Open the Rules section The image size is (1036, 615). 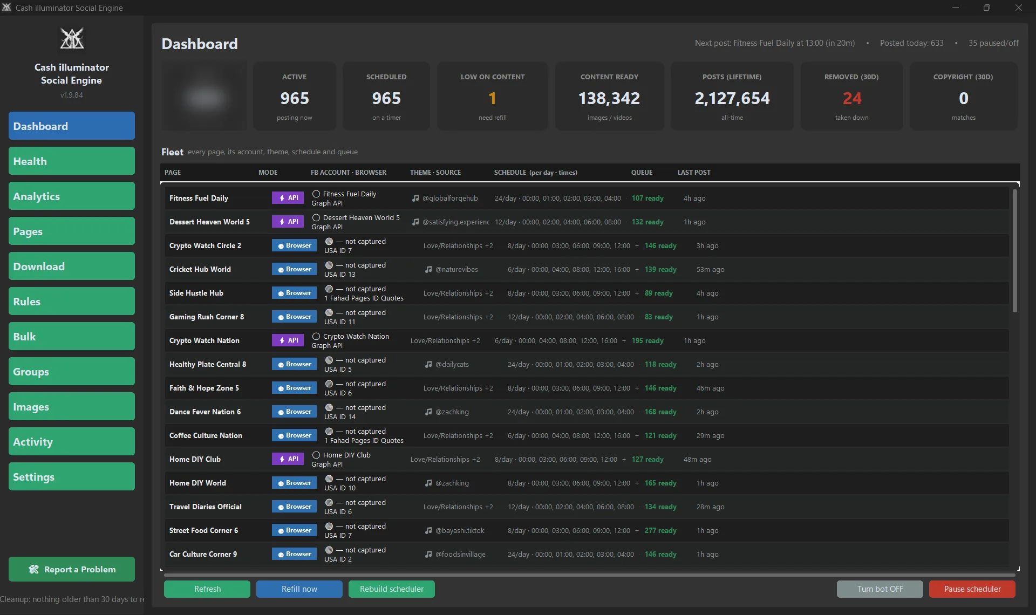pos(72,301)
